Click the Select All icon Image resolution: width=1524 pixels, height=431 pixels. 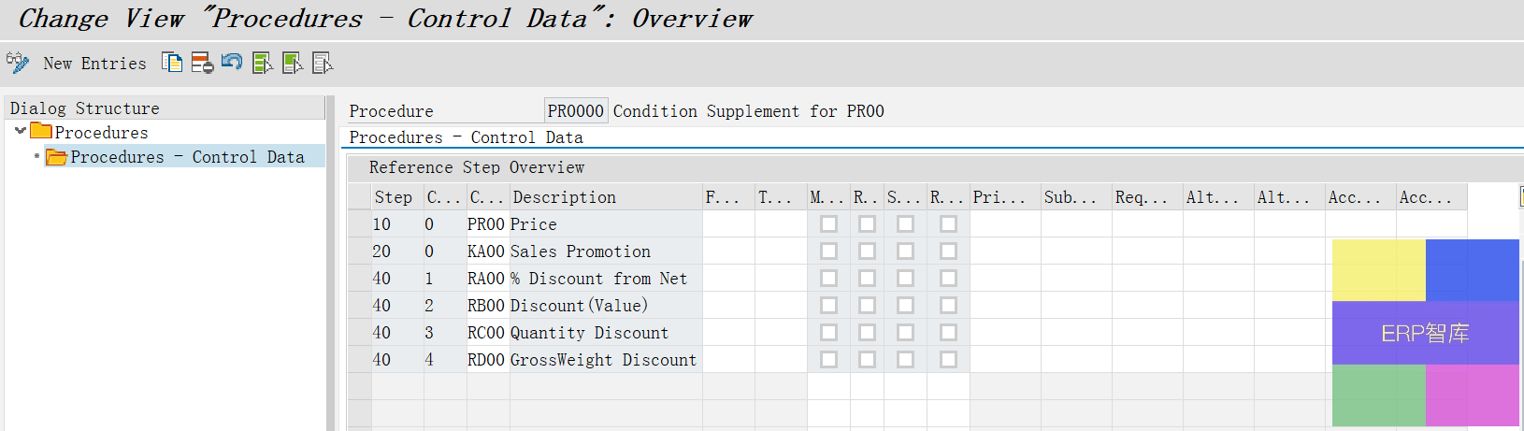263,63
